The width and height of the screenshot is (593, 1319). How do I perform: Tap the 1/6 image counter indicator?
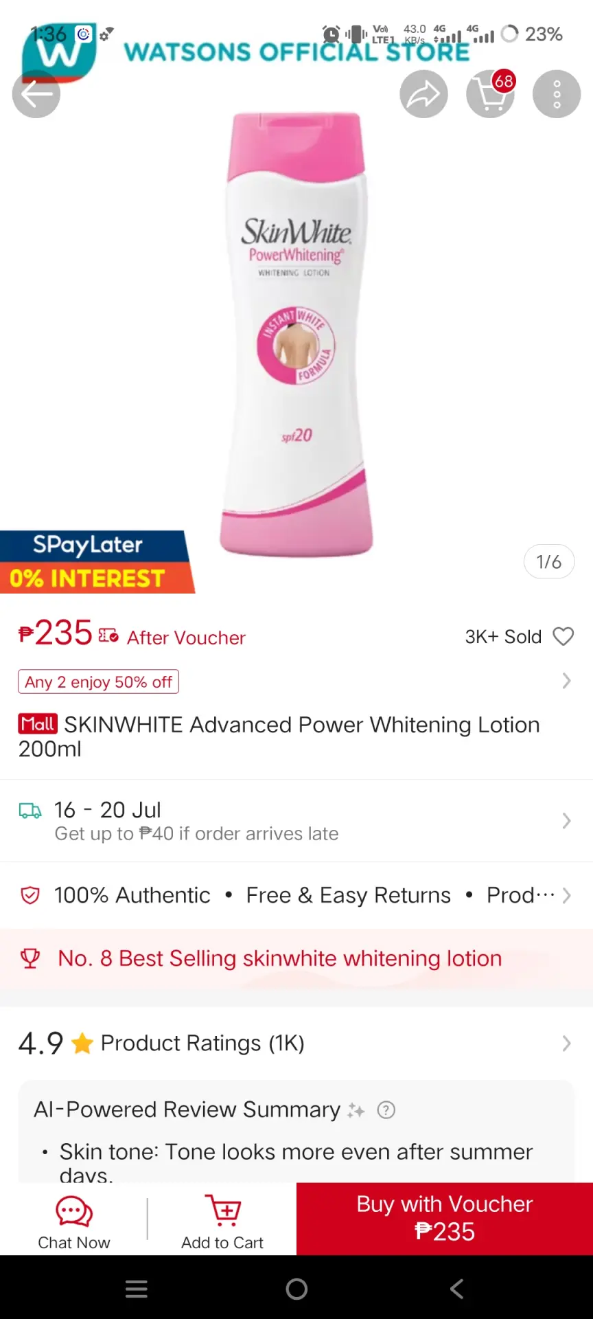549,562
